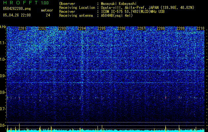Select the file name 0504262200.png
This screenshot has width=208, height=132.
point(17,9)
